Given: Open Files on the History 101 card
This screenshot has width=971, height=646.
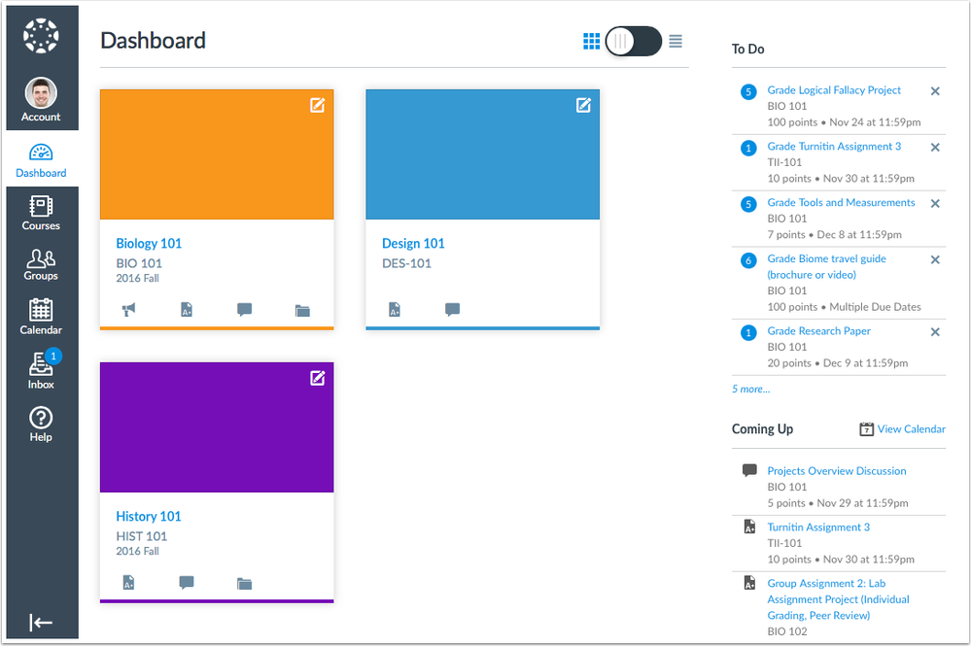Looking at the screenshot, I should (243, 583).
